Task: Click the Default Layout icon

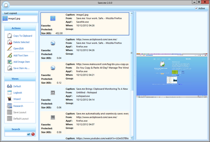Action: point(9,118)
